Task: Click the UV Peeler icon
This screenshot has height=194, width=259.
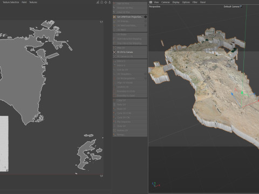Action: (x=114, y=34)
